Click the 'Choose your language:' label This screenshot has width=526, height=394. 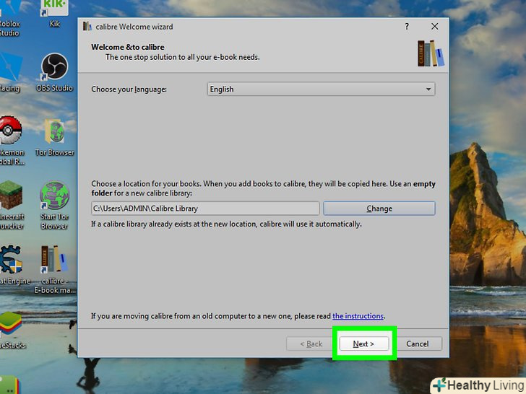pyautogui.click(x=129, y=89)
